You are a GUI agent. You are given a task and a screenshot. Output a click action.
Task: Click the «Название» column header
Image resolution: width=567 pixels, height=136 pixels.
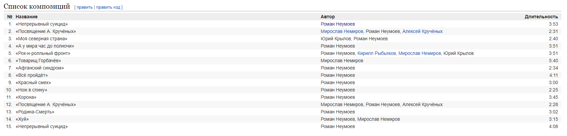click(x=27, y=17)
